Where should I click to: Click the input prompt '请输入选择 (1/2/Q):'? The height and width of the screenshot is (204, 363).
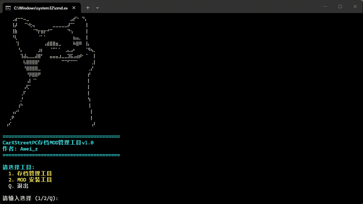tap(30, 198)
